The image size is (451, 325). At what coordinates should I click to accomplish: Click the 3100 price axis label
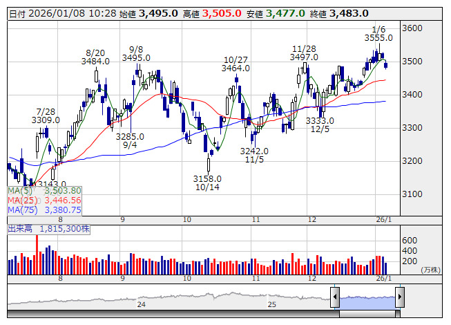(412, 194)
